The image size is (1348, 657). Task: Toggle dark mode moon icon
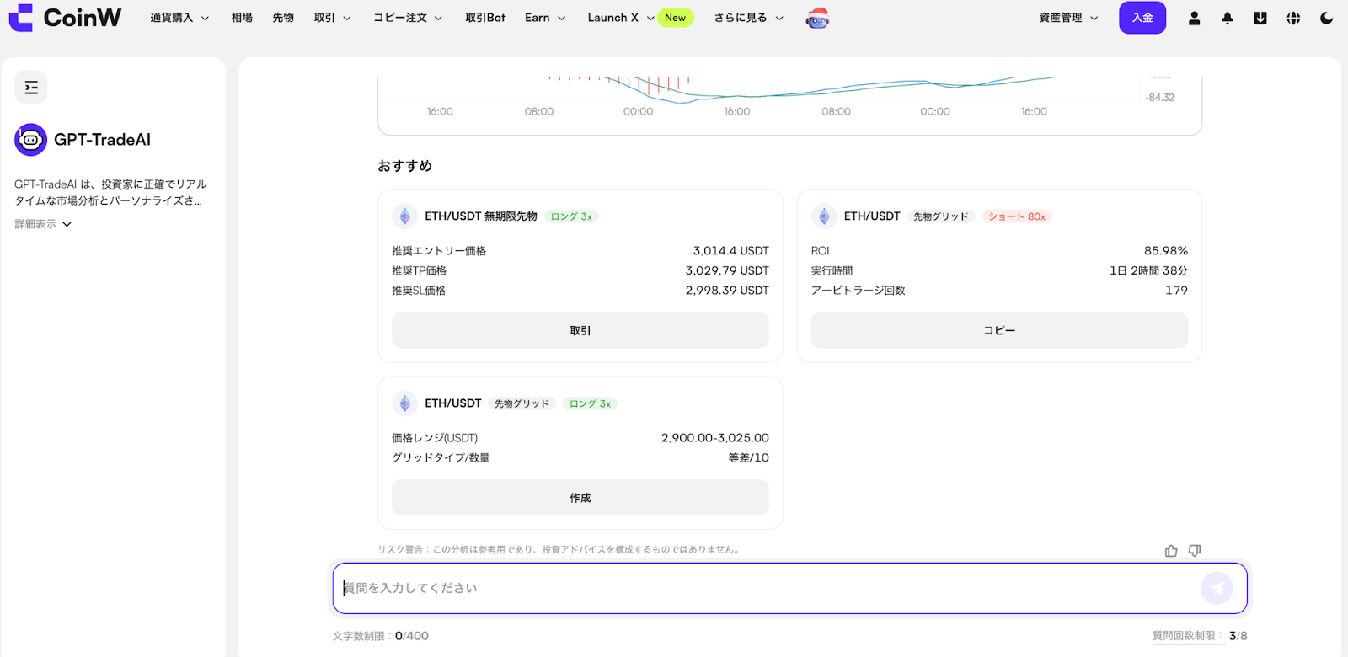tap(1326, 18)
